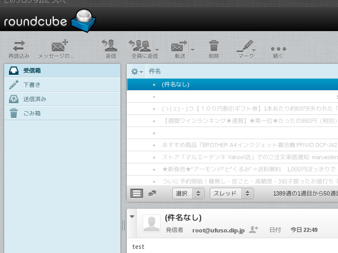Add sender root@ufuso.dip.jp to contacts

pyautogui.click(x=253, y=229)
